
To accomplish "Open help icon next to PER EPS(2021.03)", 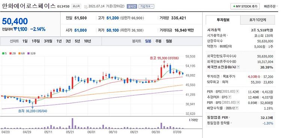I will click(x=237, y=92).
